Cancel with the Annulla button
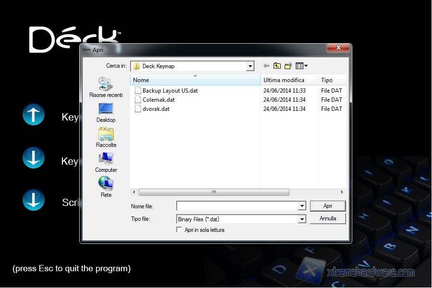432x288 pixels. coord(328,218)
